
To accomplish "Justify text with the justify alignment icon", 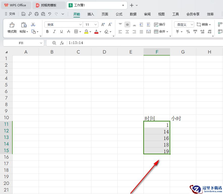I will pyautogui.click(x=141, y=32).
